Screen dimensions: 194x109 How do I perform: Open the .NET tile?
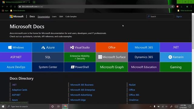coord(176,47)
